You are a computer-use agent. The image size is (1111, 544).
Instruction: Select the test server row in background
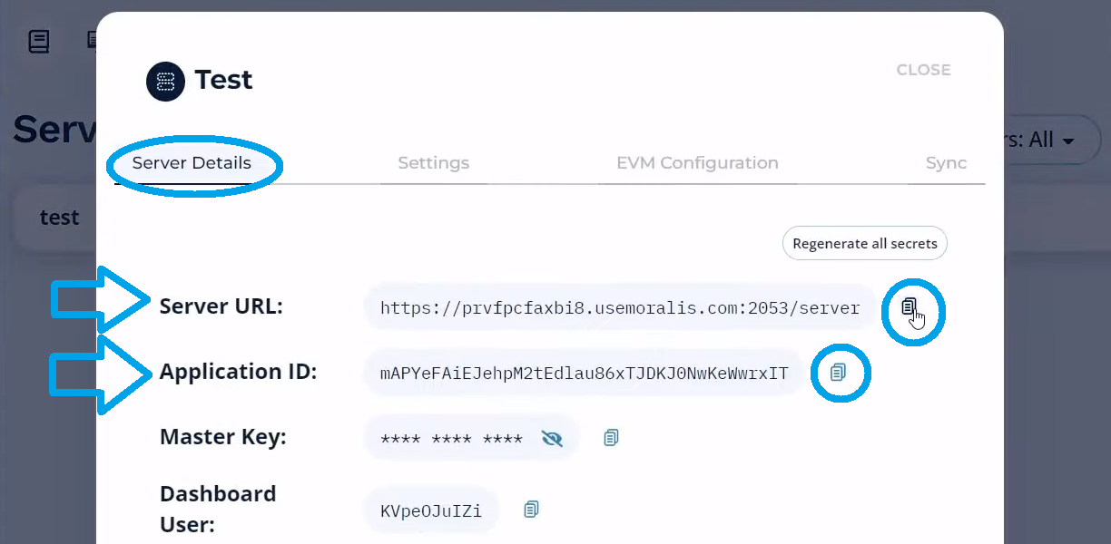pos(54,218)
